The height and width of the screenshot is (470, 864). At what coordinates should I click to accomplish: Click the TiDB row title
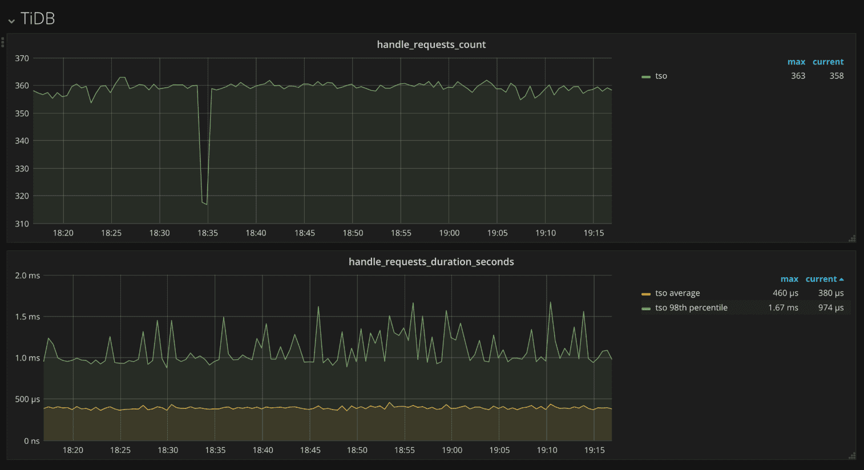click(38, 19)
